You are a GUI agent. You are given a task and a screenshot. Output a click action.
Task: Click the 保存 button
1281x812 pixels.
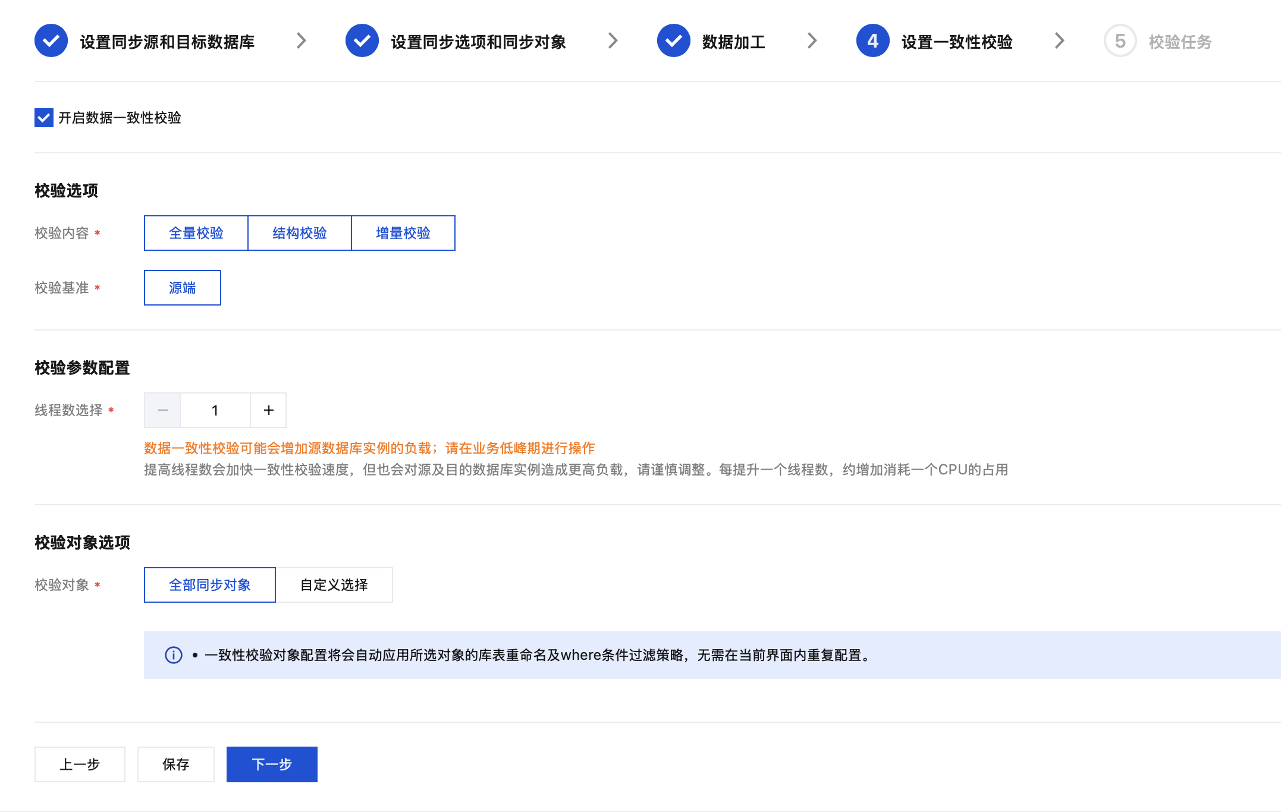[175, 764]
